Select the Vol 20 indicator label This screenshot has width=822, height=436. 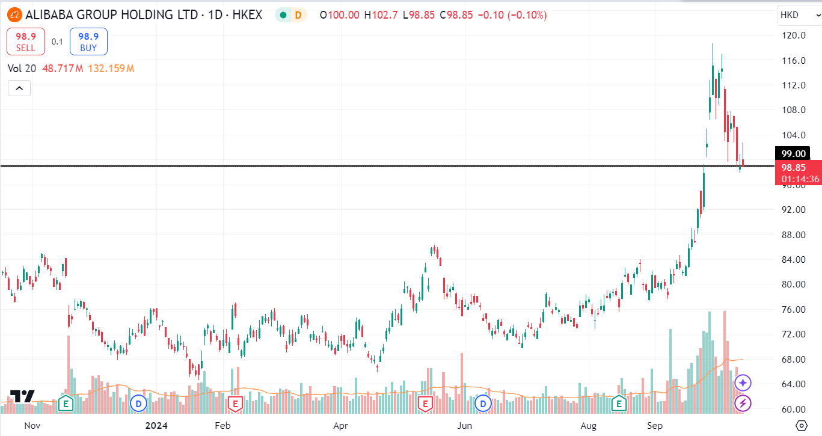coord(22,69)
